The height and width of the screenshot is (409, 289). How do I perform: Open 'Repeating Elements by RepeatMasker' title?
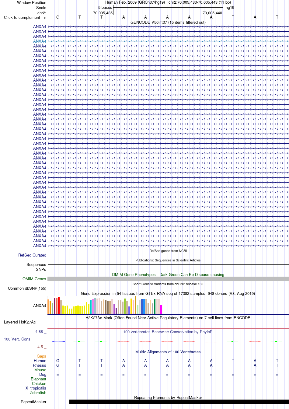coord(168,397)
